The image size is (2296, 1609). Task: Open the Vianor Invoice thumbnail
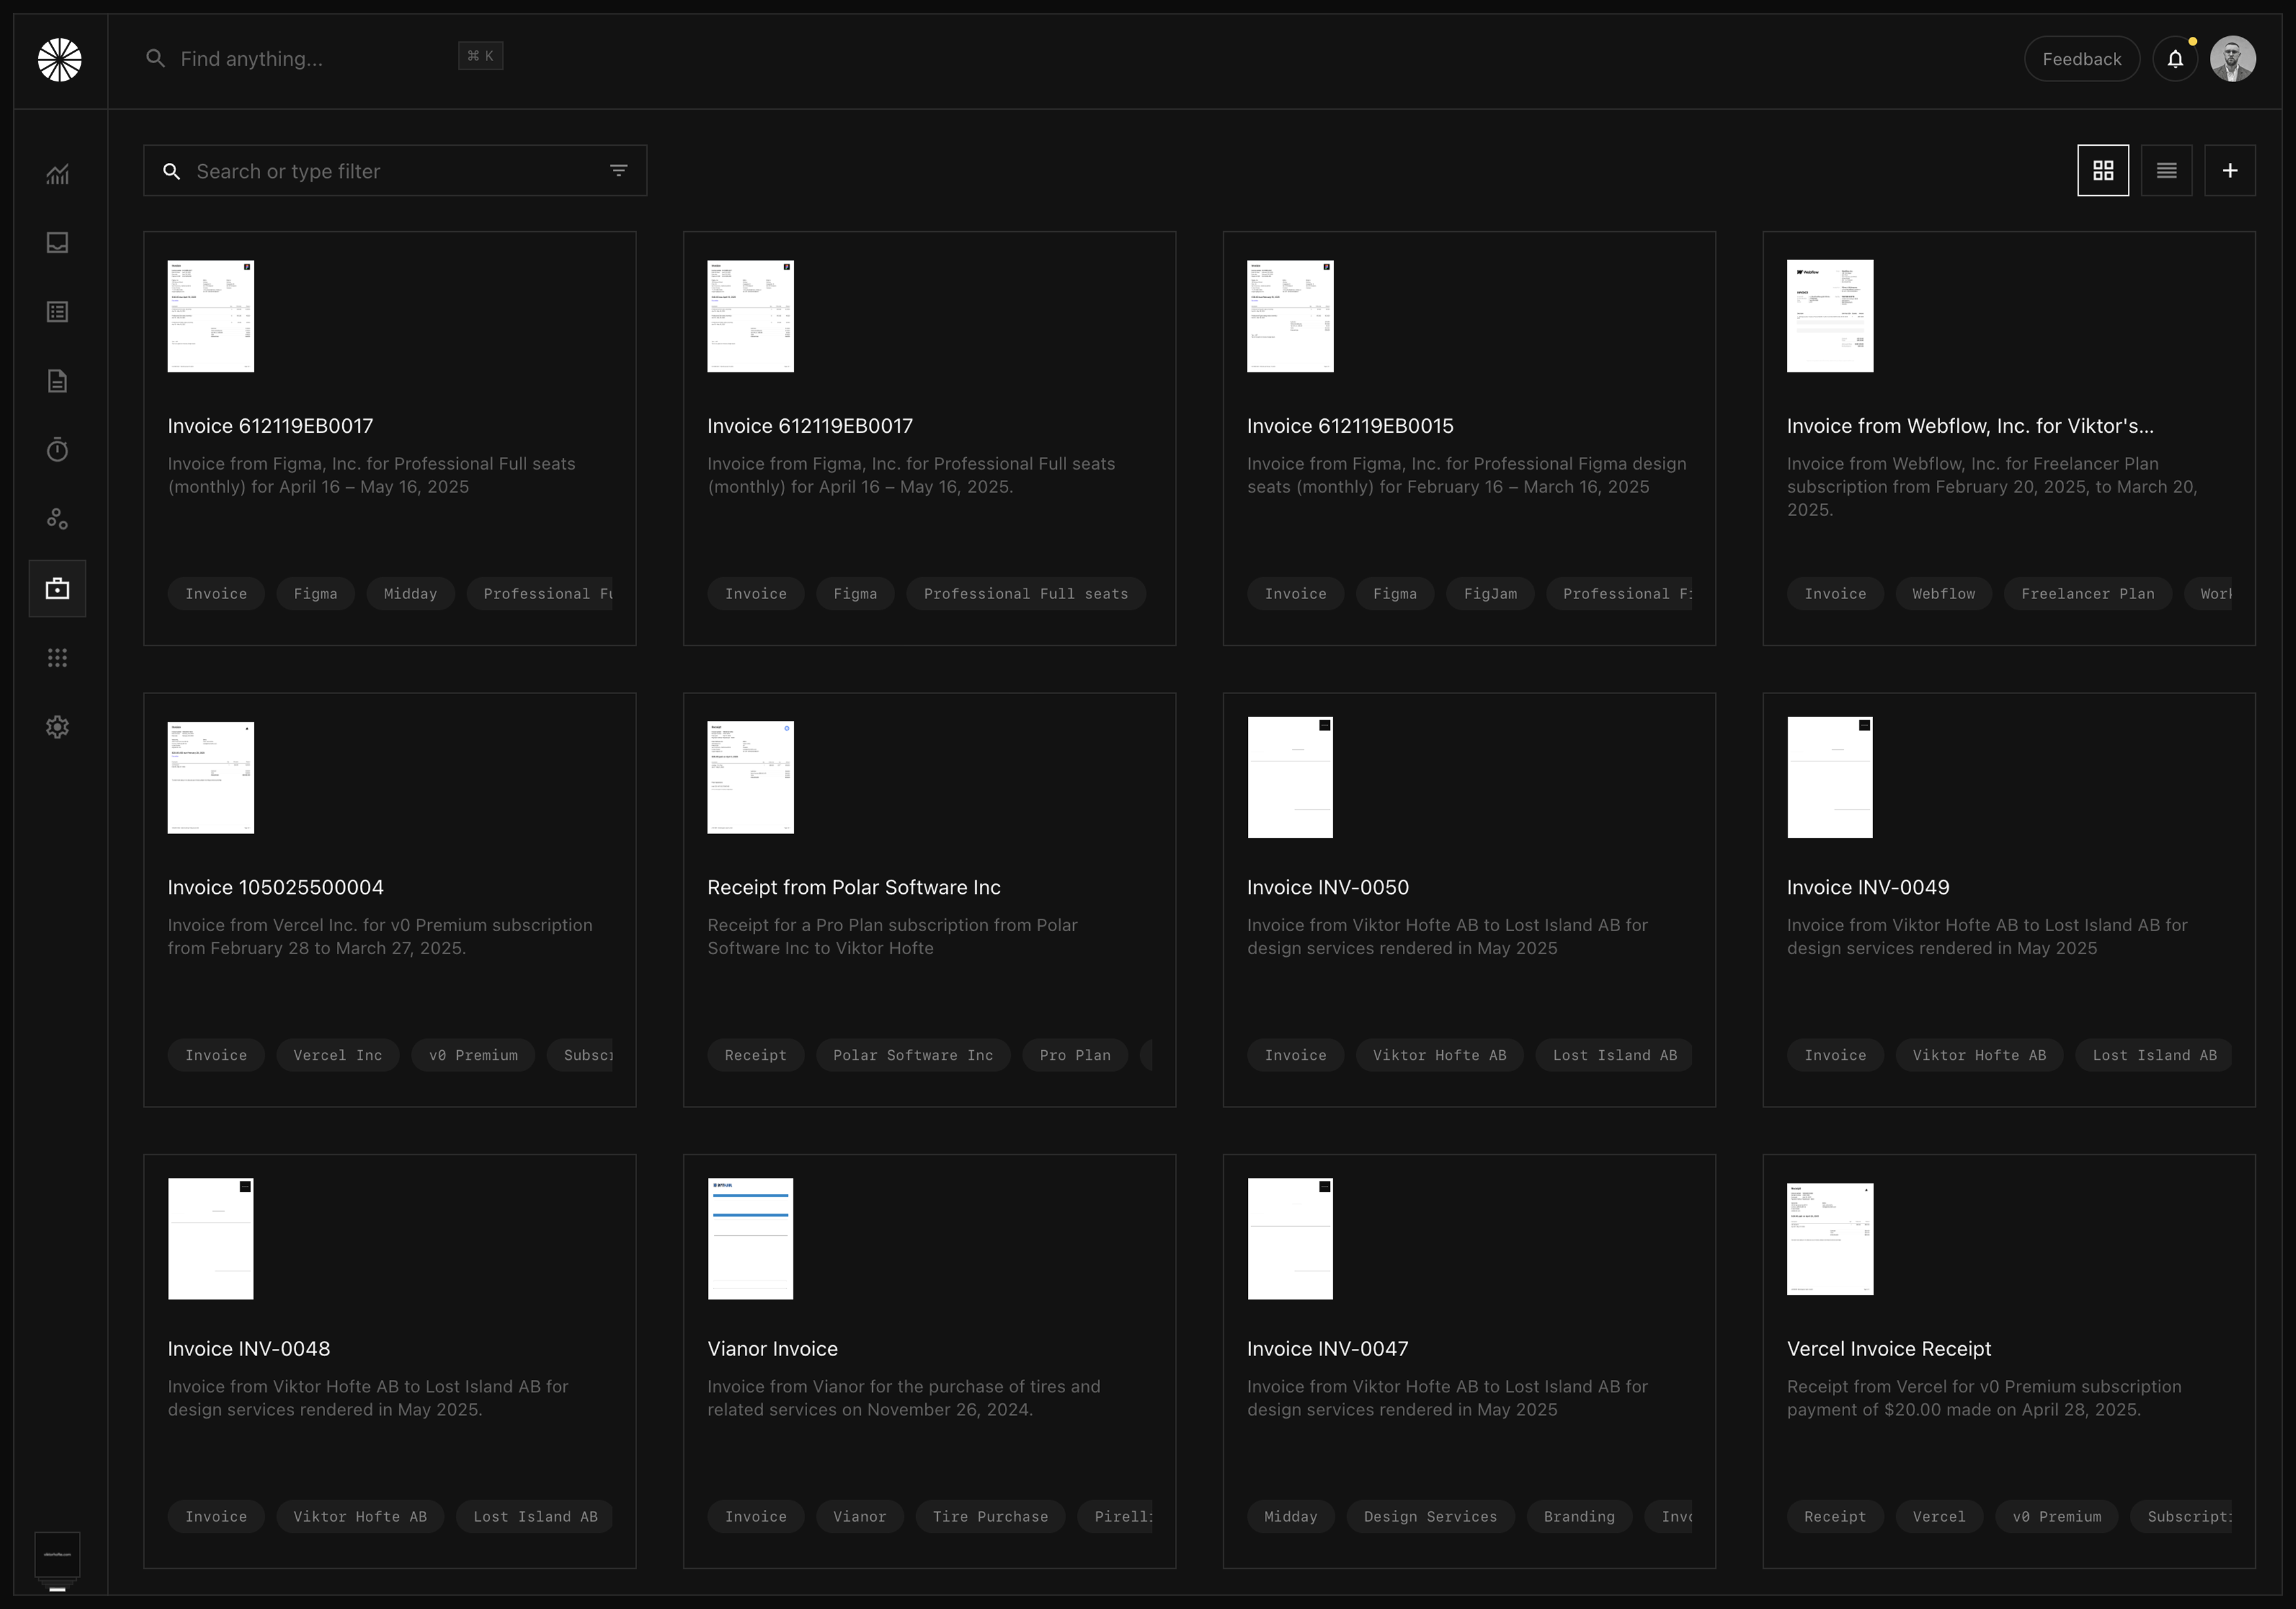(x=750, y=1239)
